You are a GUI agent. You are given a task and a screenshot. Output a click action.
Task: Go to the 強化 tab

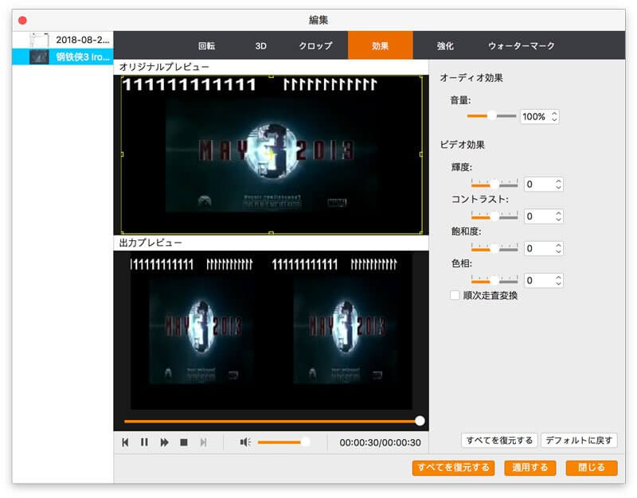pos(445,46)
